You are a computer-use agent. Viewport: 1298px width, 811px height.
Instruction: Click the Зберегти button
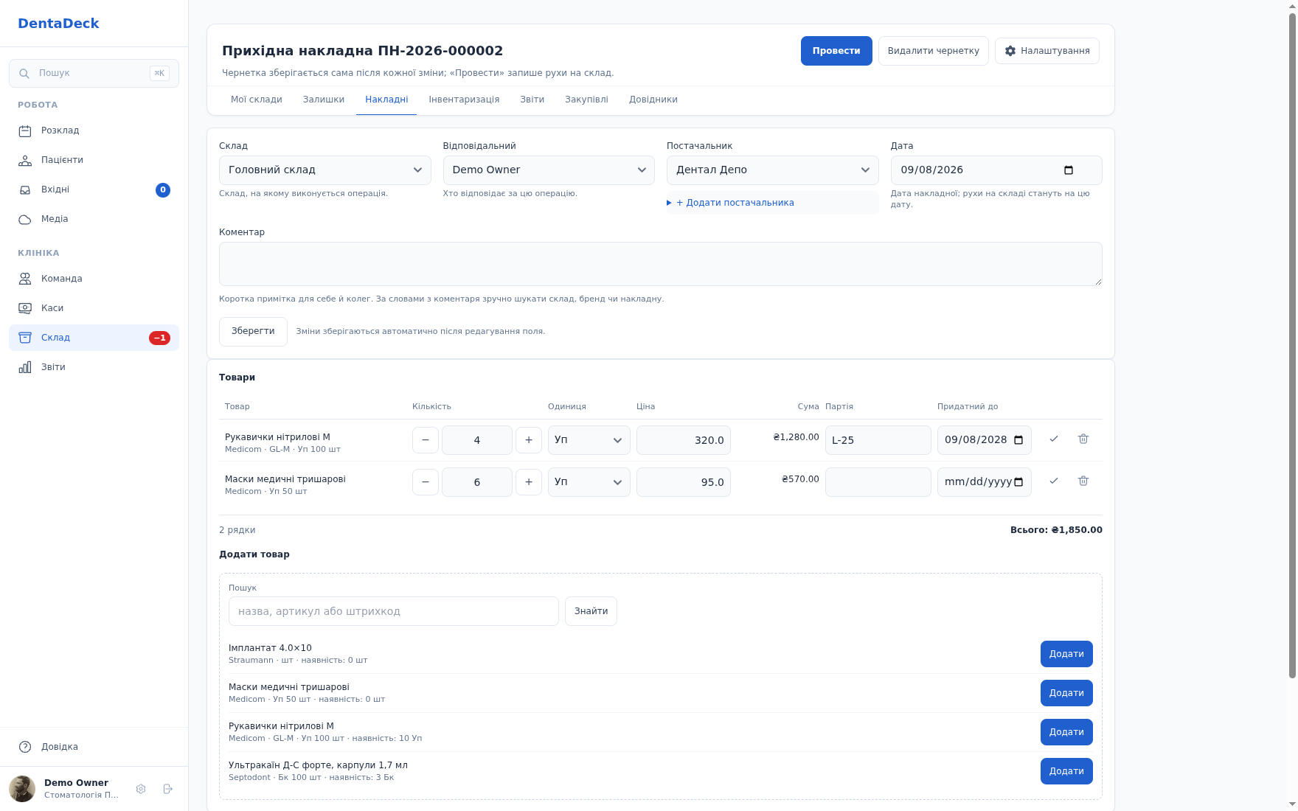pos(253,332)
